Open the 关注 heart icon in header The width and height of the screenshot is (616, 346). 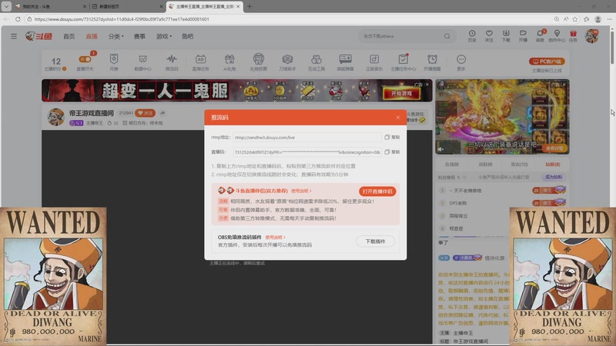point(489,35)
